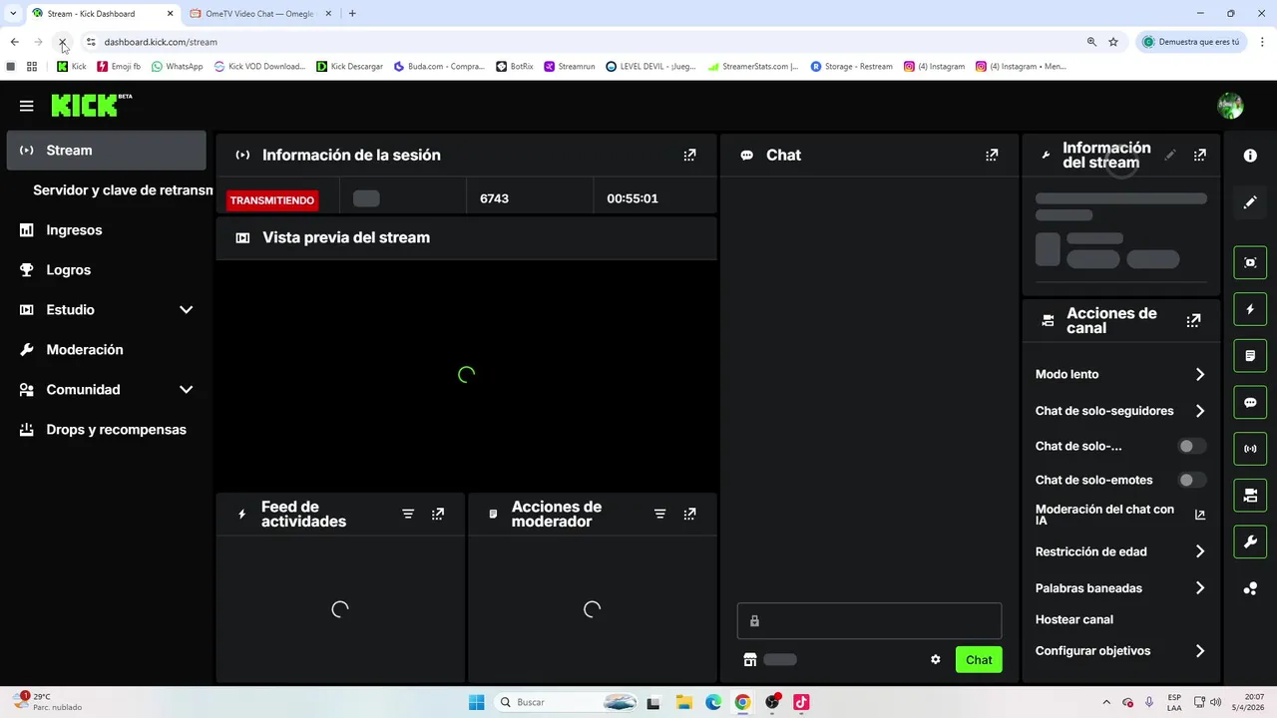Image resolution: width=1277 pixels, height=718 pixels.
Task: Click the KICK beta logo
Action: (x=92, y=105)
